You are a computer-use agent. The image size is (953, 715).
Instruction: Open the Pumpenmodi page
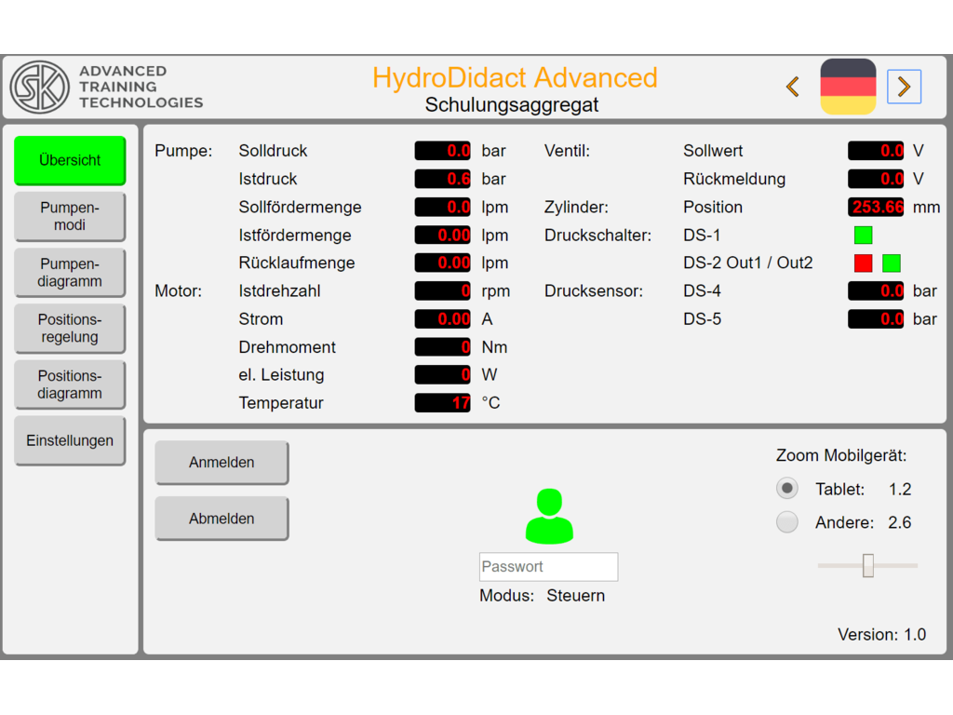coord(70,216)
